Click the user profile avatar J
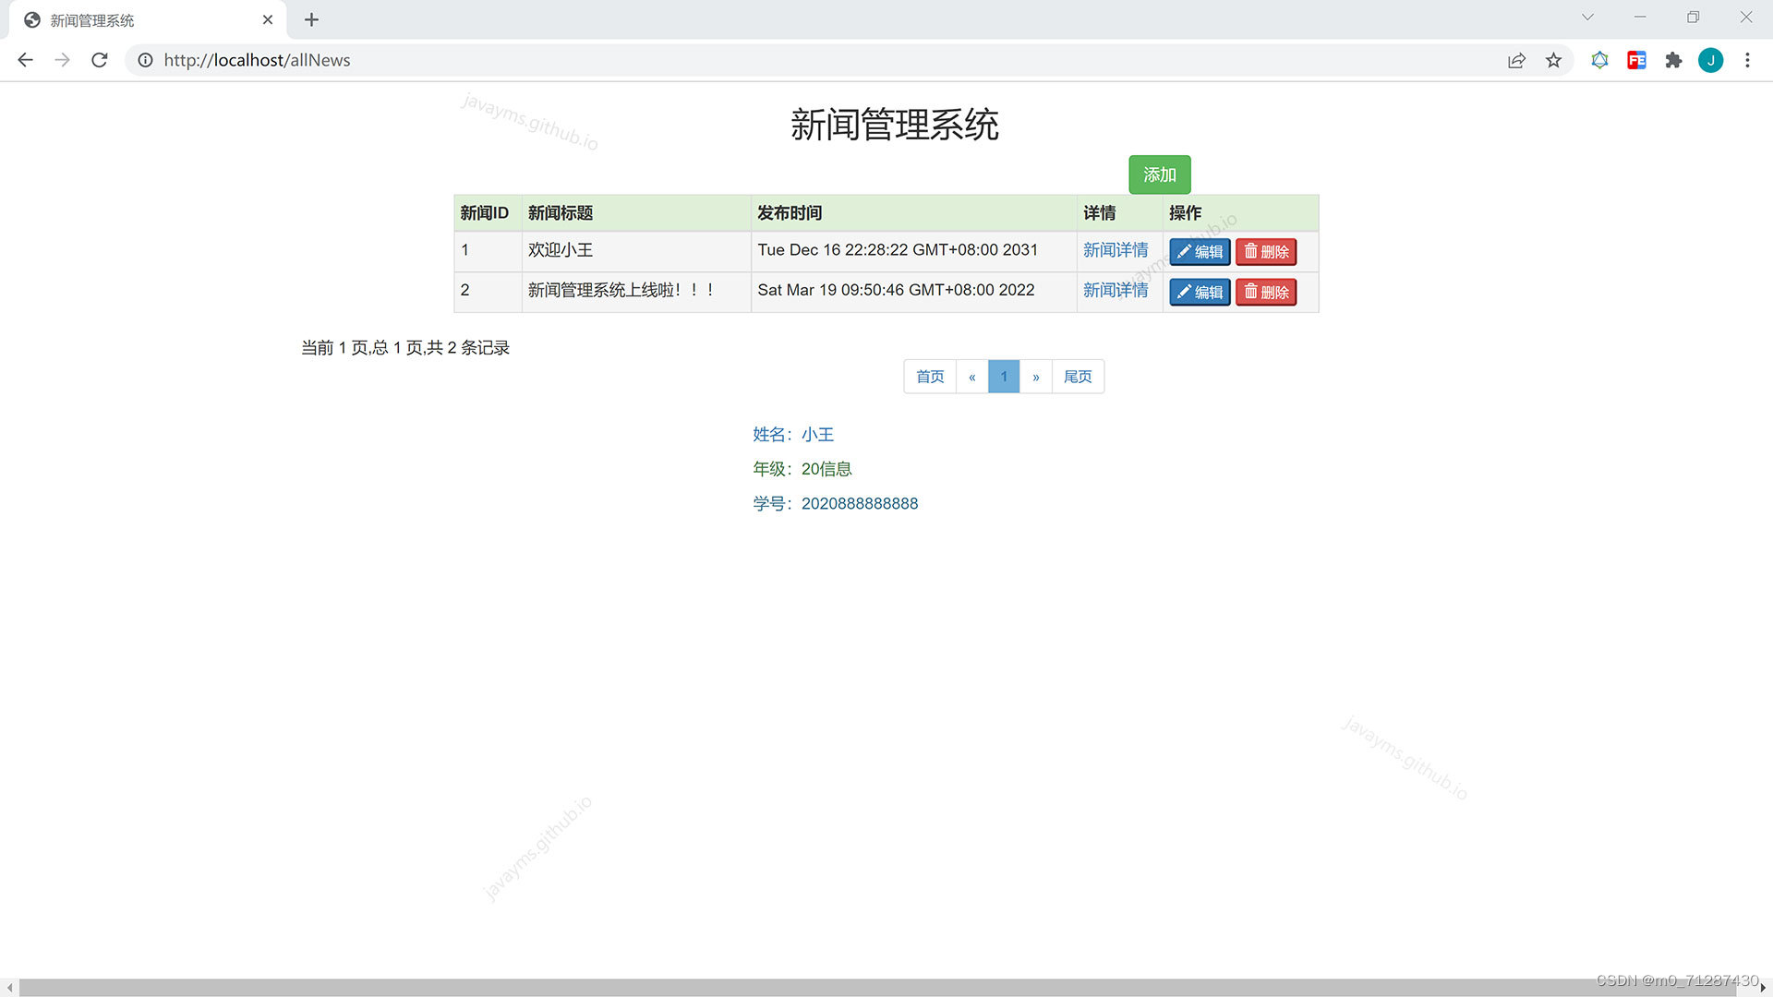The width and height of the screenshot is (1773, 997). tap(1710, 60)
